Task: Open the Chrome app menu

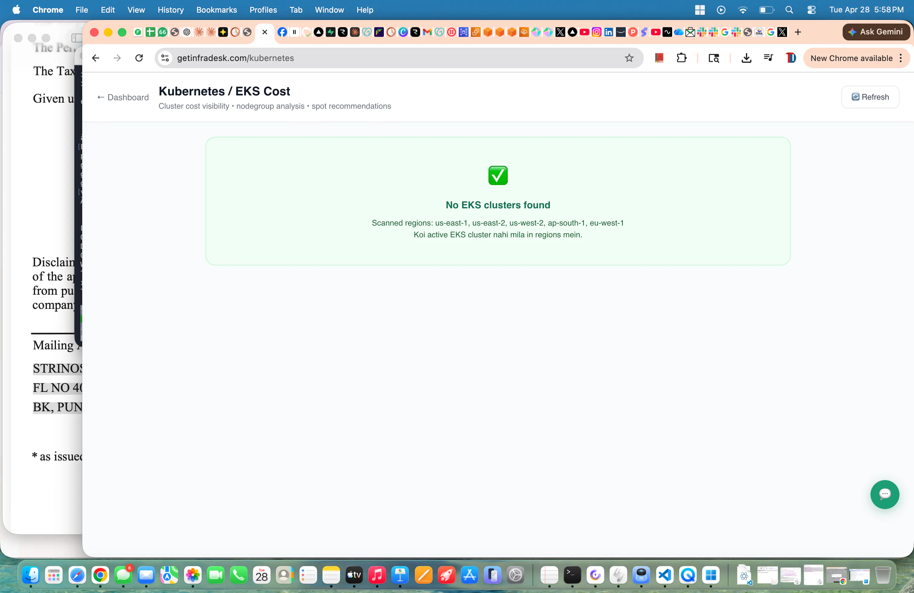Action: (x=48, y=10)
